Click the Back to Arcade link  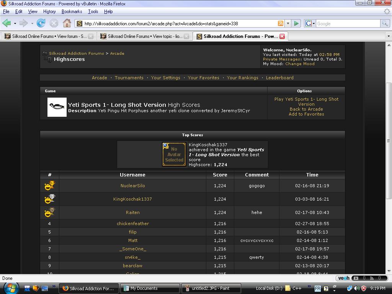coord(306,109)
